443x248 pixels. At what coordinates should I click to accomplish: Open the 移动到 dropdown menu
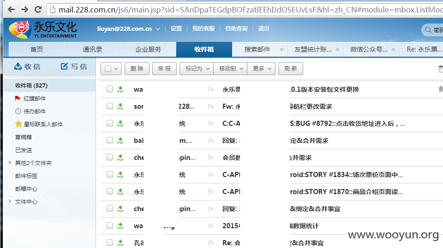pyautogui.click(x=230, y=69)
